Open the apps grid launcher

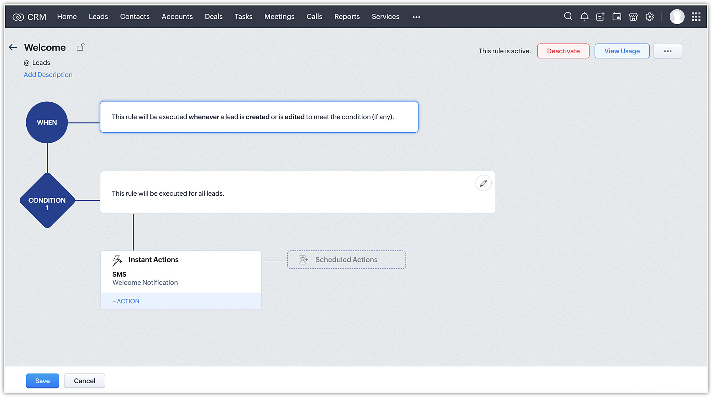(x=696, y=16)
